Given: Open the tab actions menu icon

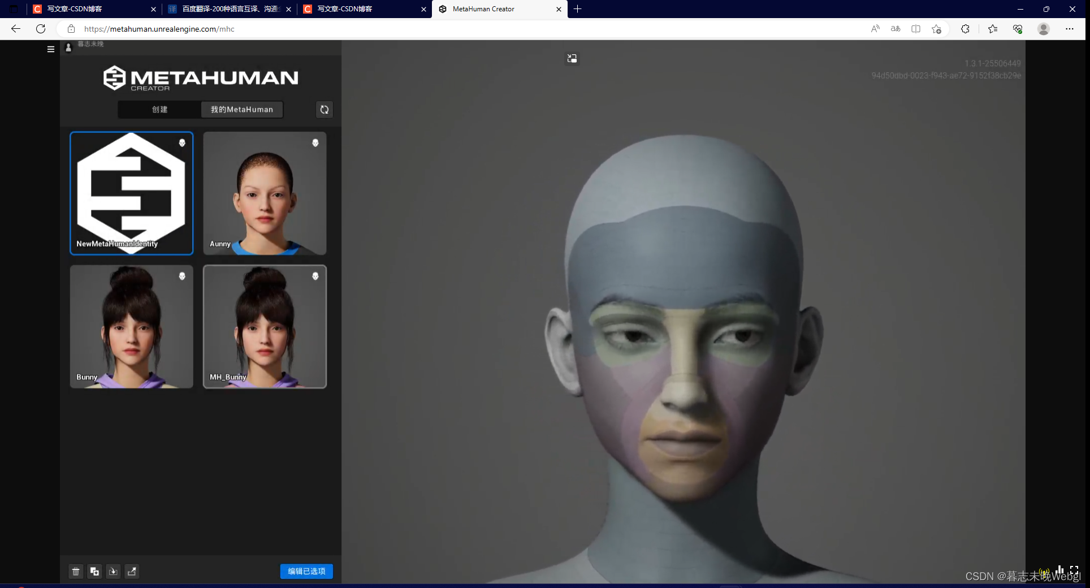Looking at the screenshot, I should 14,9.
